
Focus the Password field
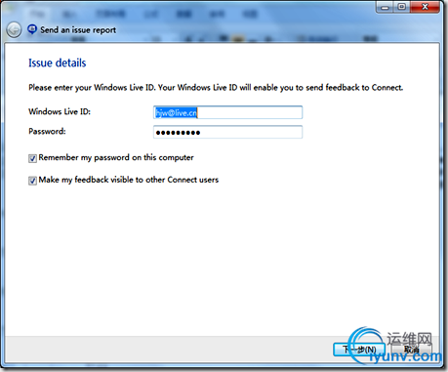point(227,132)
